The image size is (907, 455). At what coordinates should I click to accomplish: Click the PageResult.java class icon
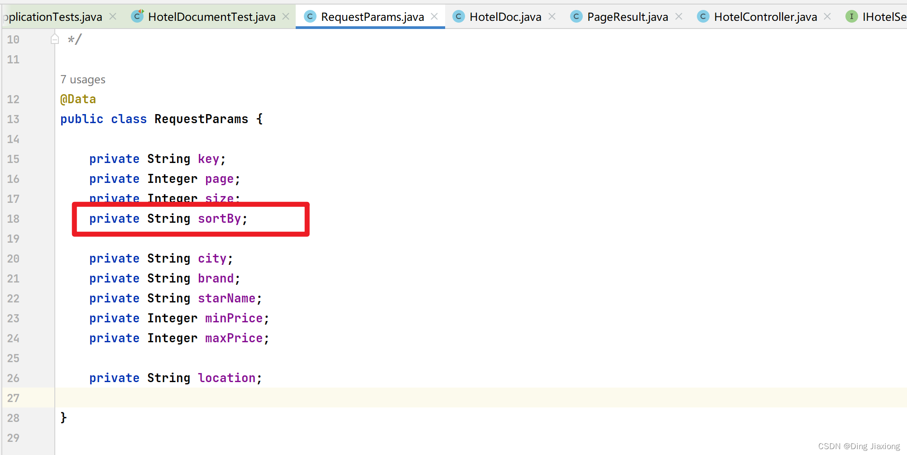(576, 17)
